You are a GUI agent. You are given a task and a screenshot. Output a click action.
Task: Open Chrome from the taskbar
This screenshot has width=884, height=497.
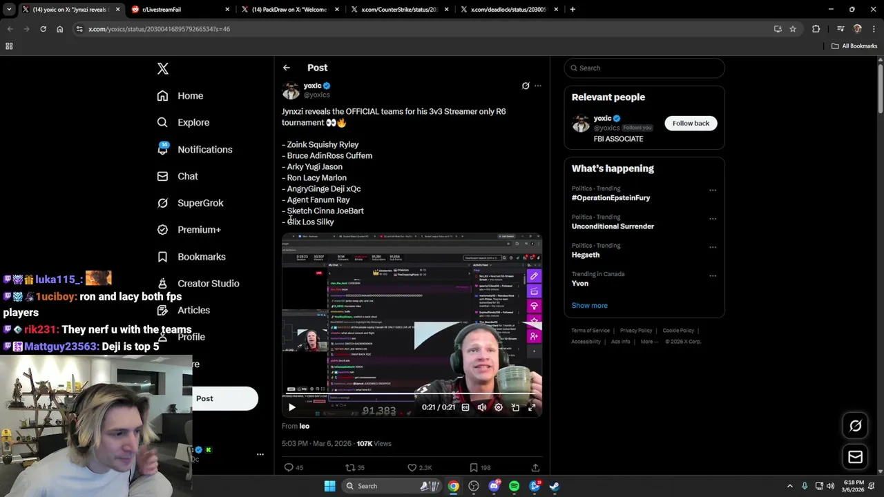[453, 486]
